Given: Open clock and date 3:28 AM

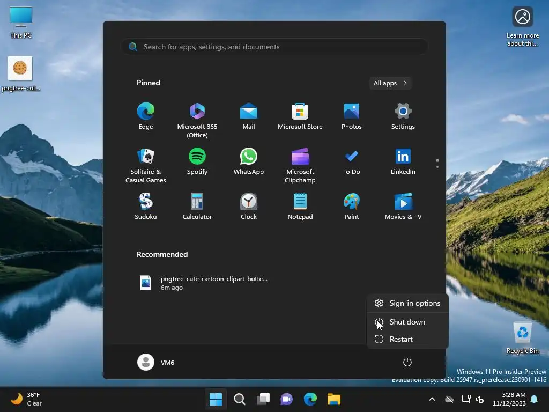Looking at the screenshot, I should pyautogui.click(x=509, y=399).
